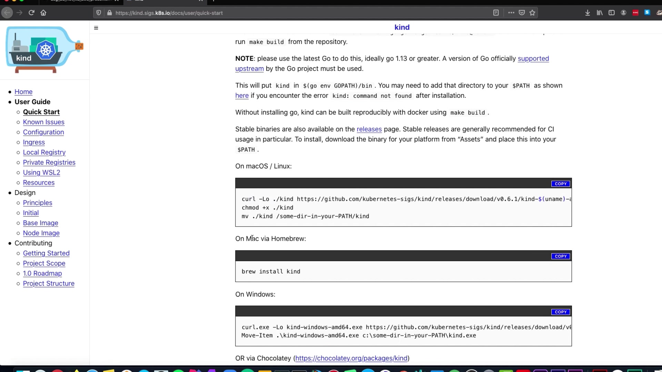Open Local Registry sidebar item
The image size is (662, 372).
tap(44, 152)
